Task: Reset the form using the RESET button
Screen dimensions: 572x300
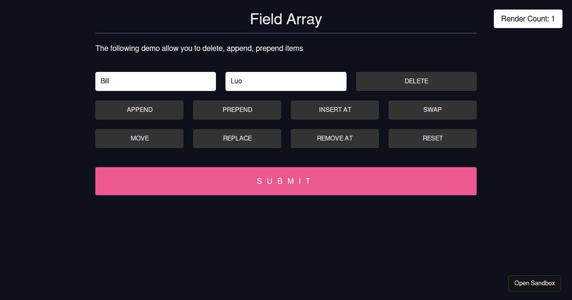Action: [x=432, y=139]
